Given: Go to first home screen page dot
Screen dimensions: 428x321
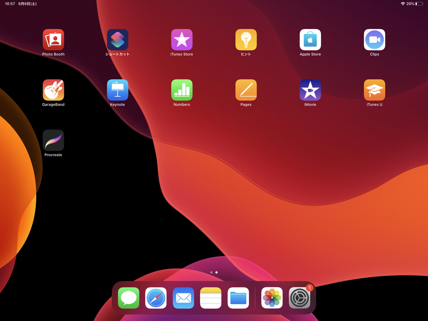Looking at the screenshot, I should pos(212,272).
